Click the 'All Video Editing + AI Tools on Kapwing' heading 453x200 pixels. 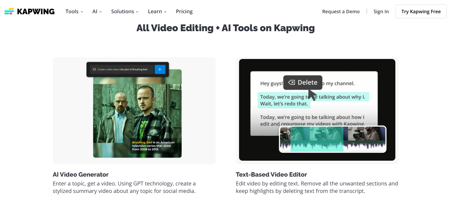click(x=225, y=28)
